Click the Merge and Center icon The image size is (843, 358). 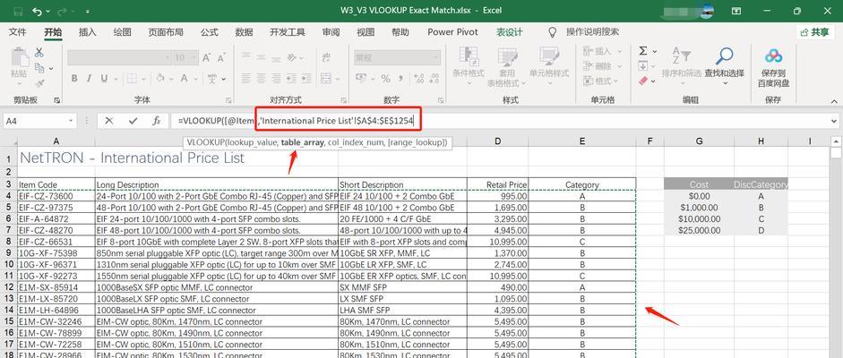tap(326, 79)
